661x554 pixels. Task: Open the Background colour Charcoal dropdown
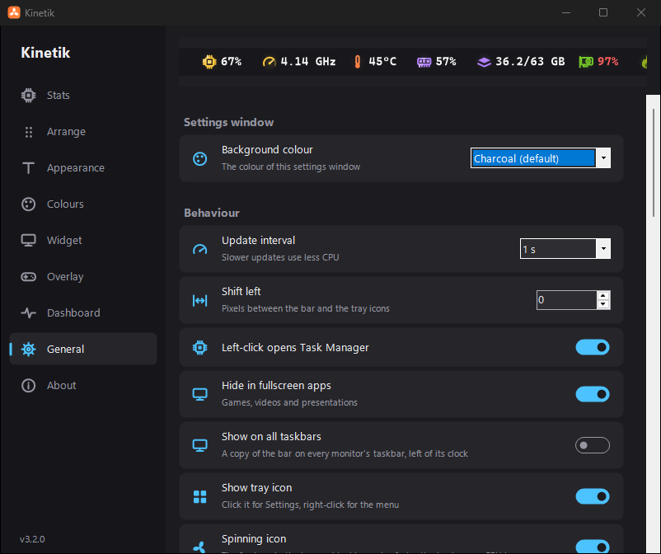(x=541, y=158)
